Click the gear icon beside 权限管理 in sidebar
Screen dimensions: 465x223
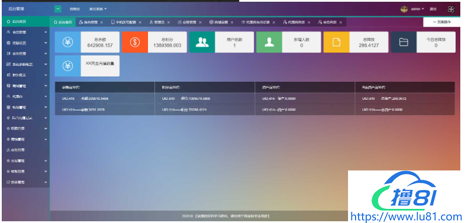(x=8, y=128)
